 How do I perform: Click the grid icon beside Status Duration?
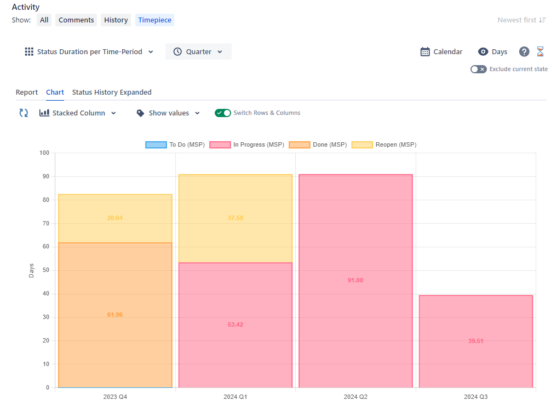point(29,51)
